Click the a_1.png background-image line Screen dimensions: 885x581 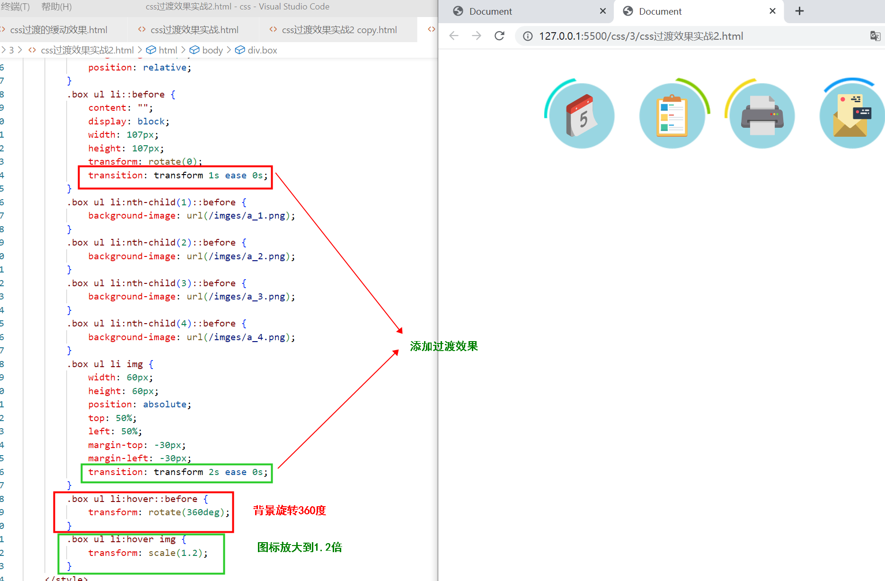tap(192, 216)
